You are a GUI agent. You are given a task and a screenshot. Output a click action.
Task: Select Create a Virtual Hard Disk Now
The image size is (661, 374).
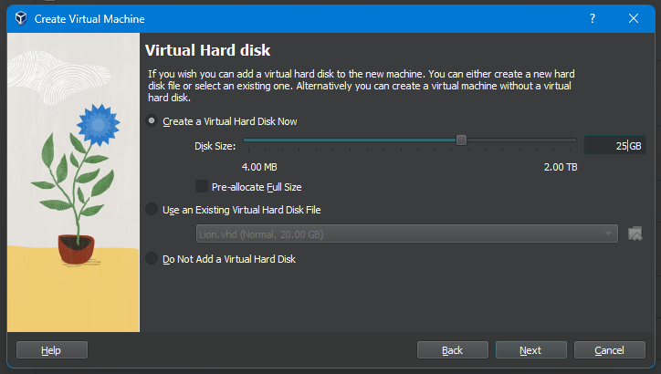pos(152,121)
